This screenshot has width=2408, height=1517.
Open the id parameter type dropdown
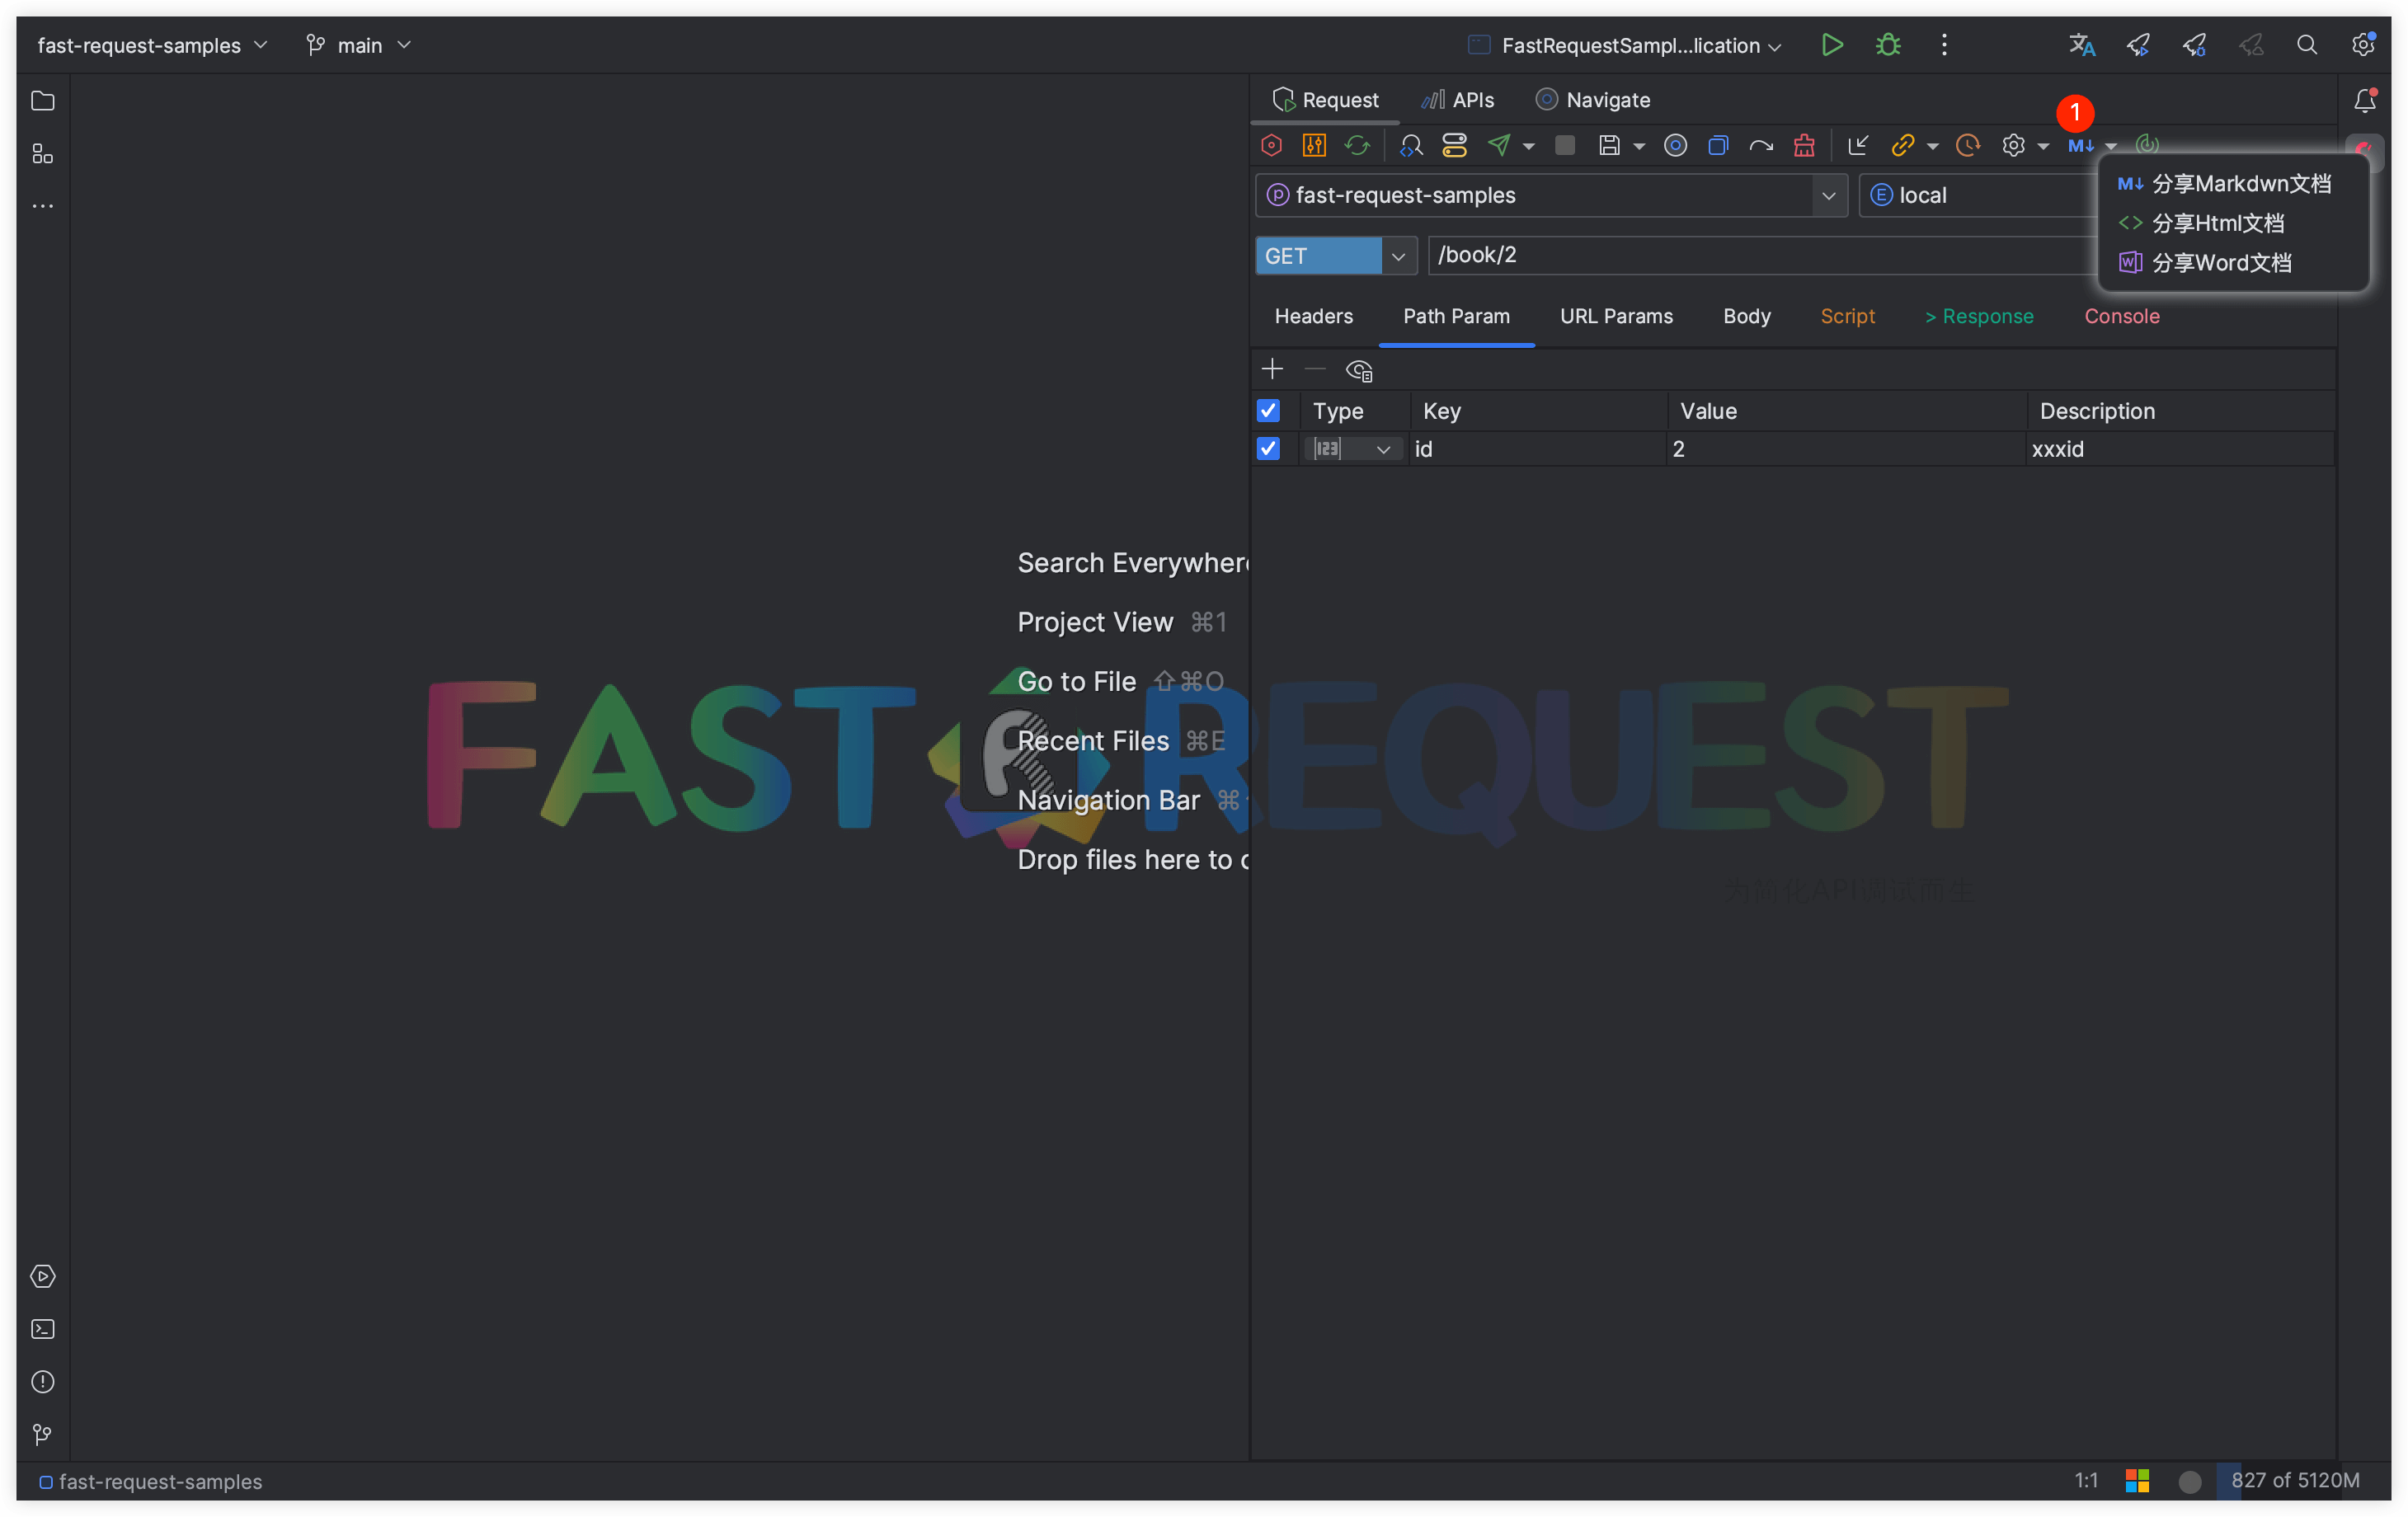[x=1383, y=450]
